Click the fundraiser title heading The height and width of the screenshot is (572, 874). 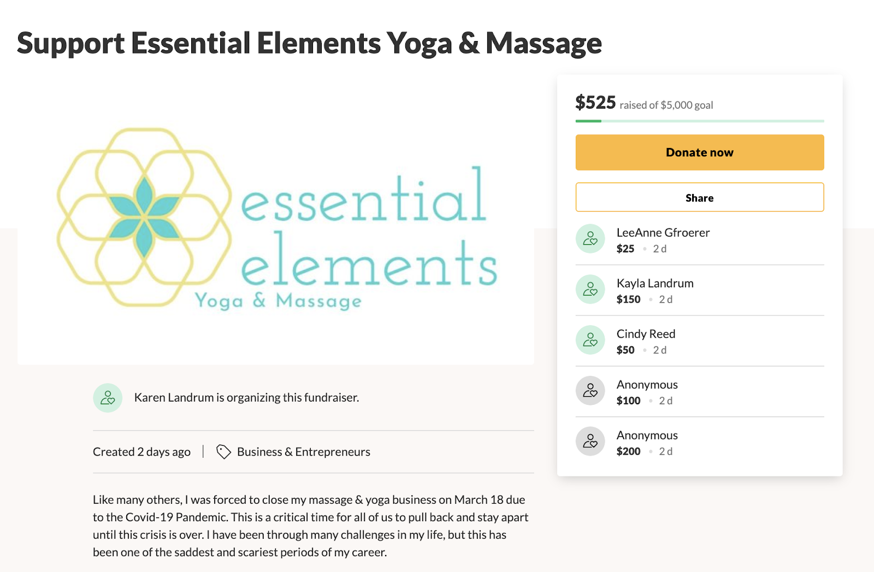(x=309, y=43)
